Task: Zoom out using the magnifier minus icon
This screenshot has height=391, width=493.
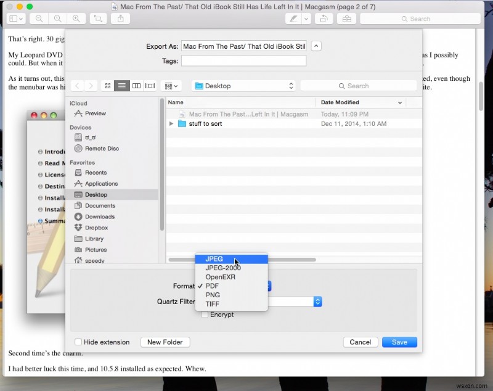Action: (38, 19)
